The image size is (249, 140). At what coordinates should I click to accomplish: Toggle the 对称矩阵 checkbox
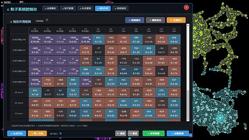tap(47, 20)
